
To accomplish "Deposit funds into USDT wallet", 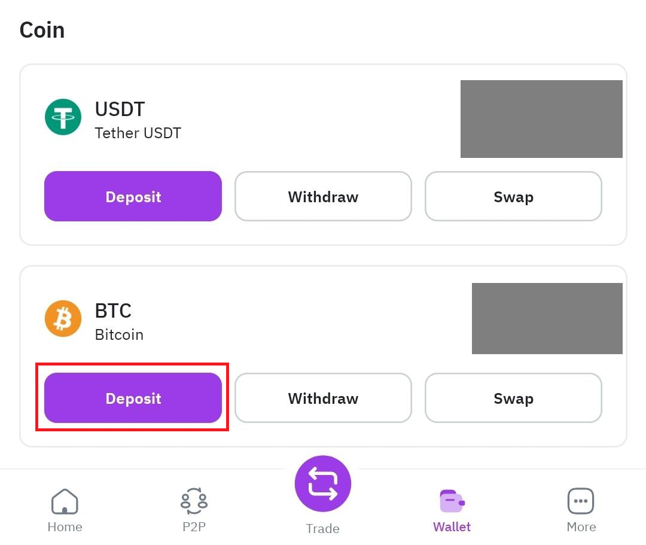I will [132, 196].
